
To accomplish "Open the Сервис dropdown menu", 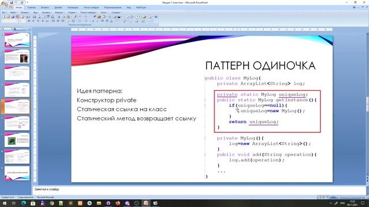I will 72,13.
